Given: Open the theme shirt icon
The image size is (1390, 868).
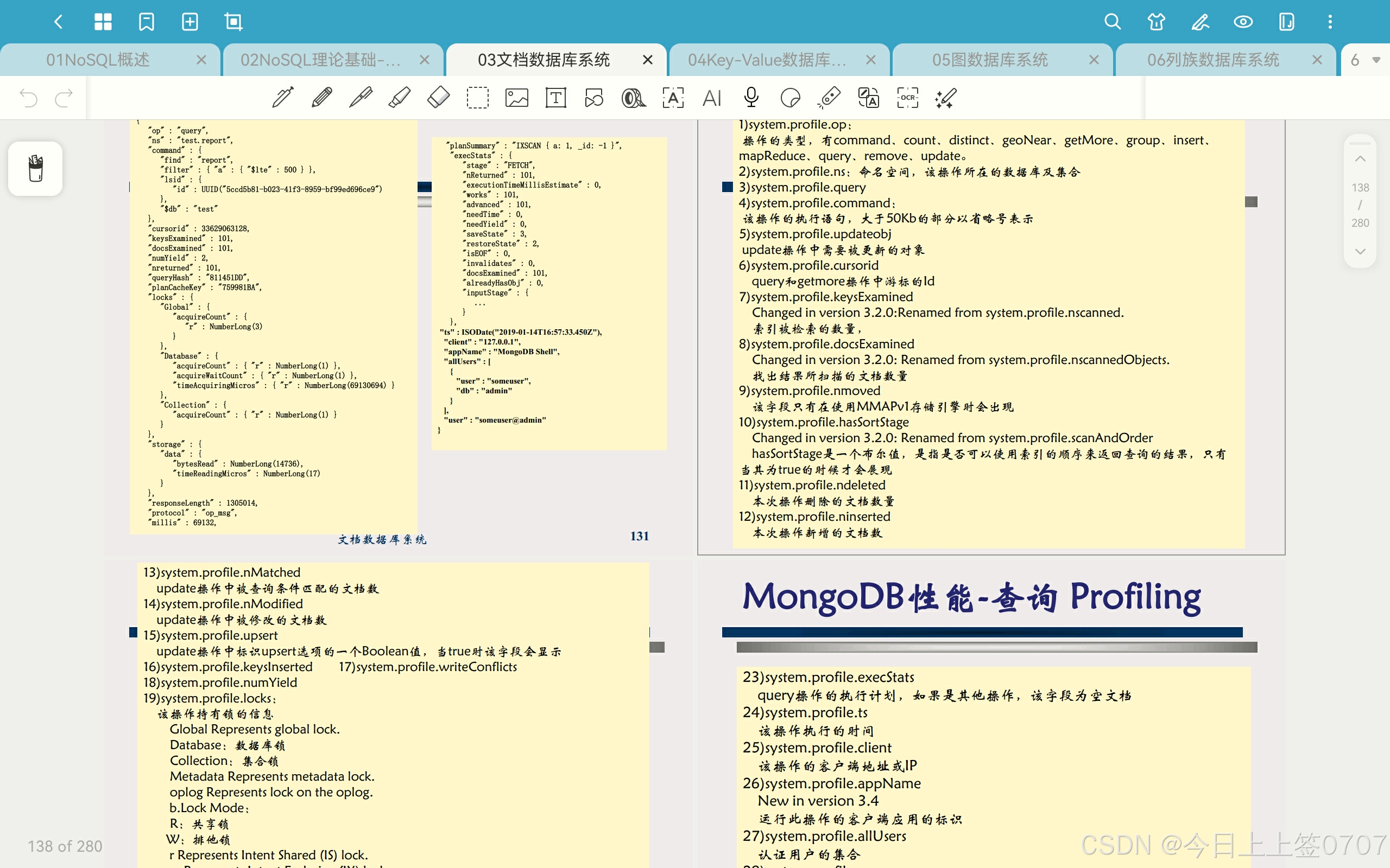Looking at the screenshot, I should [x=1156, y=22].
